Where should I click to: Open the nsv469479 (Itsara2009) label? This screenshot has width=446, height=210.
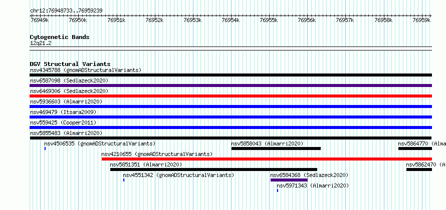point(63,112)
